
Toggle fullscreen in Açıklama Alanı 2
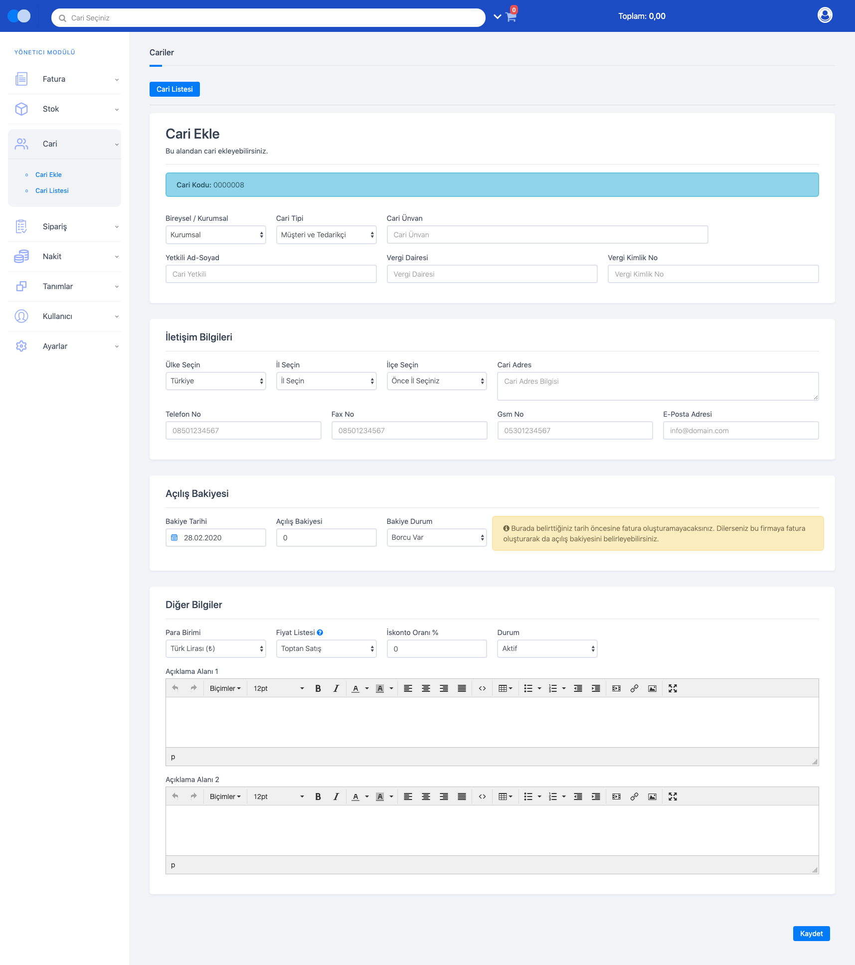673,797
